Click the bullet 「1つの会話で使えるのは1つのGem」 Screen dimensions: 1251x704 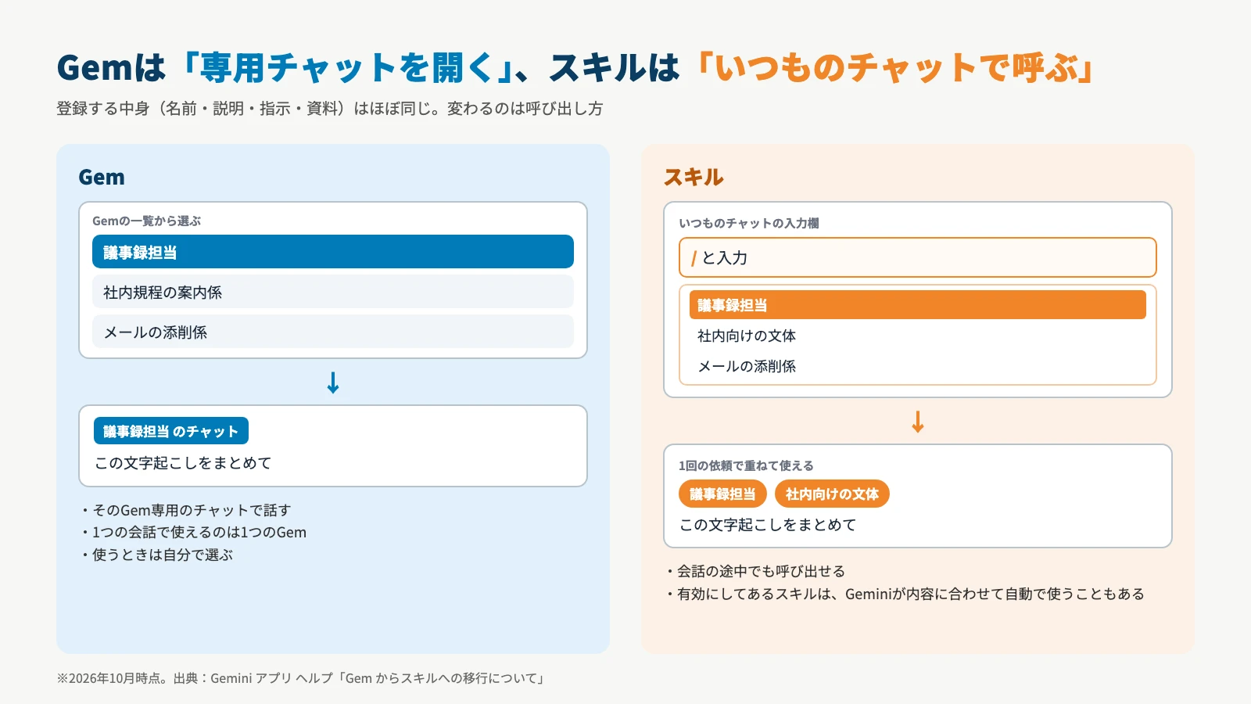[193, 533]
